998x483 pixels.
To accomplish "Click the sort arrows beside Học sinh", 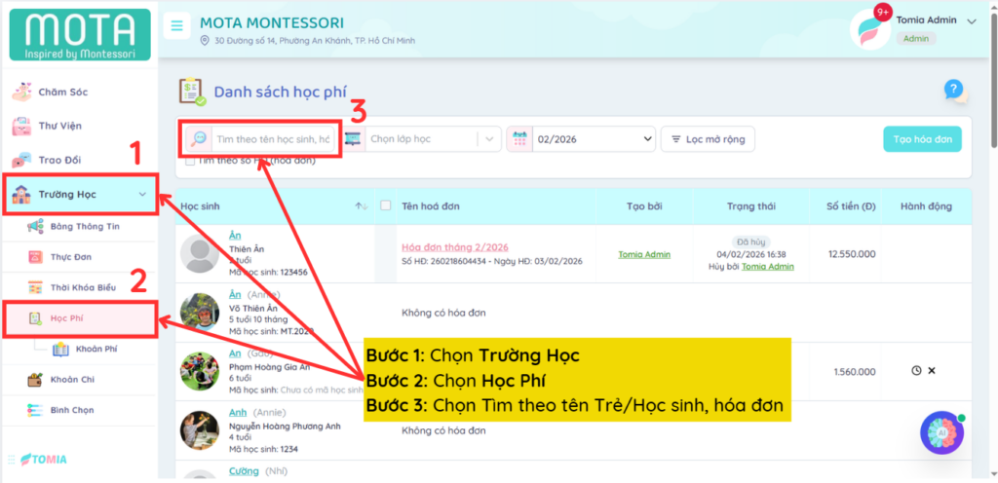I will 361,205.
